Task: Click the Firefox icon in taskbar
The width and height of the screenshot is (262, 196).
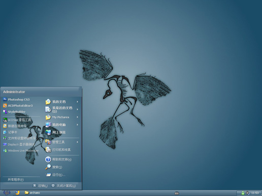Action: pos(17,192)
